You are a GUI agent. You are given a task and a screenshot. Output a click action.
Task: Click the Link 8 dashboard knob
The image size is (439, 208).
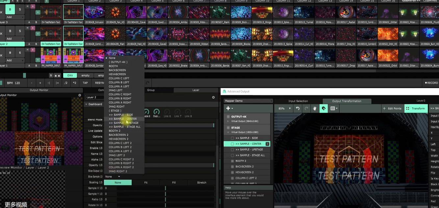pyautogui.click(x=188, y=112)
